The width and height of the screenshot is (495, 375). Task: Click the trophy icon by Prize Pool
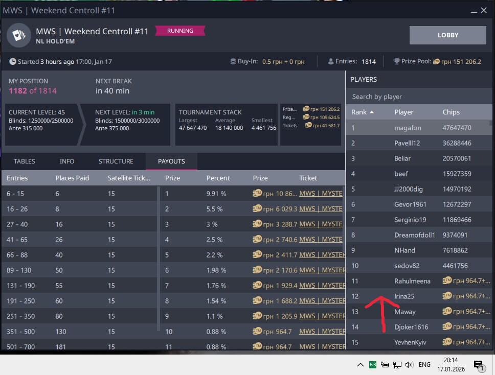(x=396, y=62)
